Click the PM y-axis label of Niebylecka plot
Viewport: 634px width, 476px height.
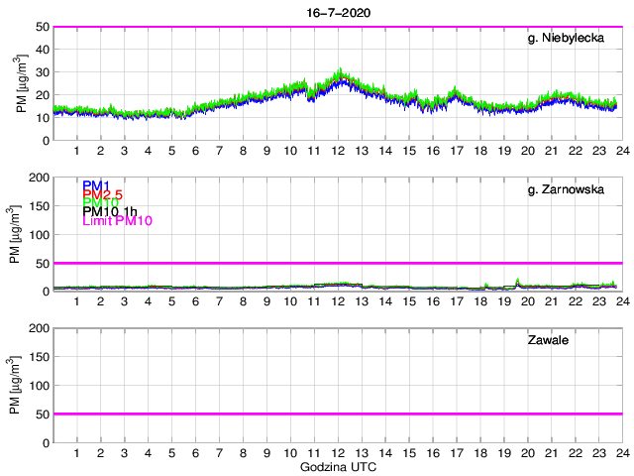tap(21, 83)
